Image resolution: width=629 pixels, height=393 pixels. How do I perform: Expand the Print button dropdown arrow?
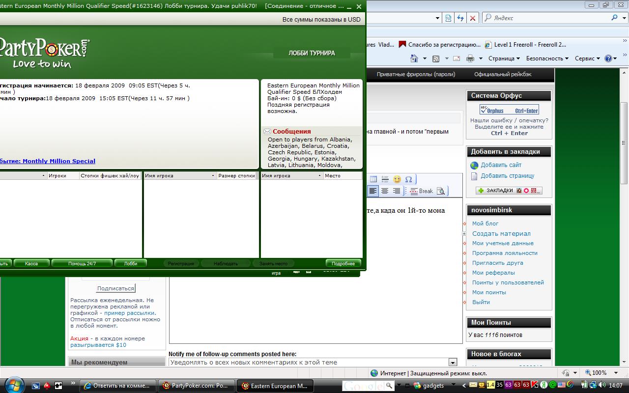point(481,58)
